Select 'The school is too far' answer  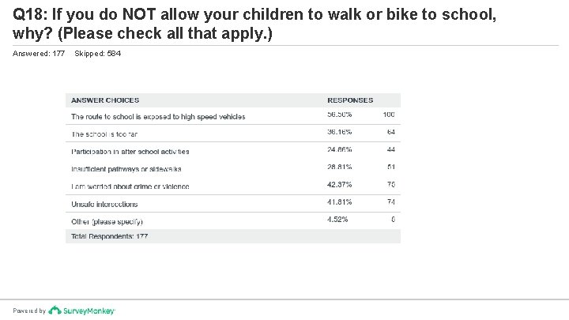[104, 134]
